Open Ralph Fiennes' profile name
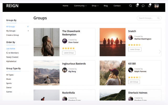168x105 pixels. tap(140, 71)
